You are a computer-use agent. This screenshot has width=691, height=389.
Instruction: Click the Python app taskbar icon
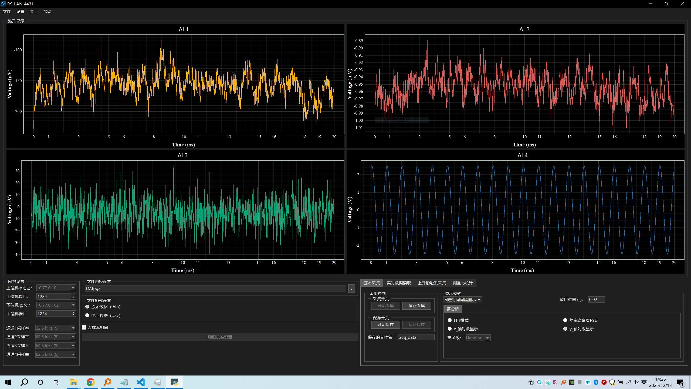click(174, 382)
